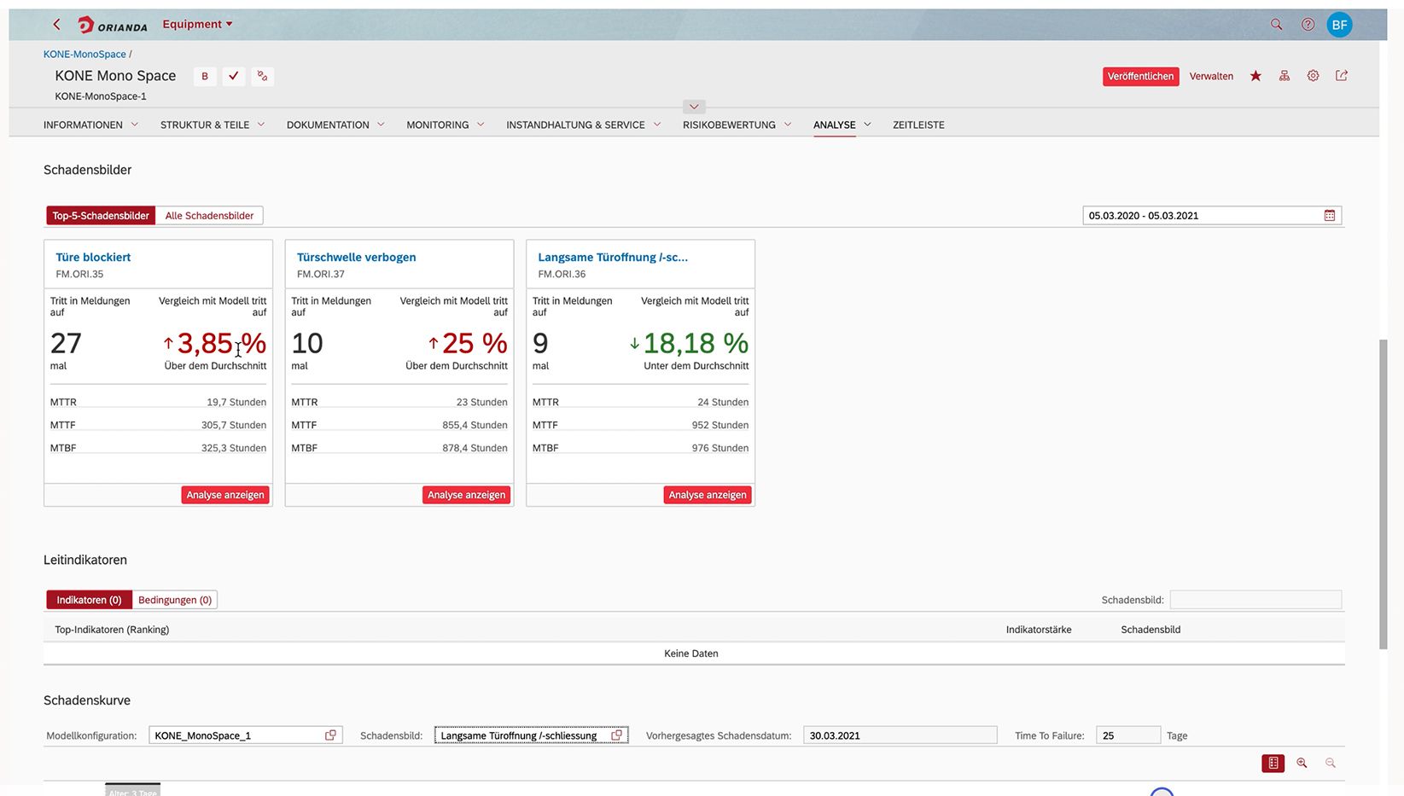Expand the ANALYSE tab dropdown arrow
This screenshot has height=796, width=1404.
click(x=867, y=125)
